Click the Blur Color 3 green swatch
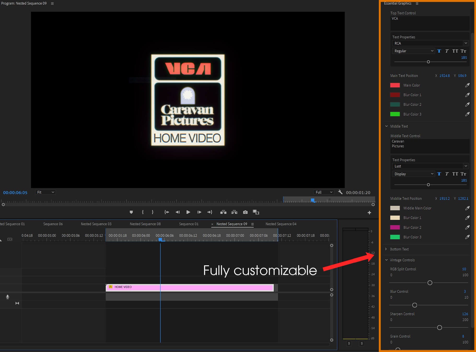 click(x=395, y=114)
